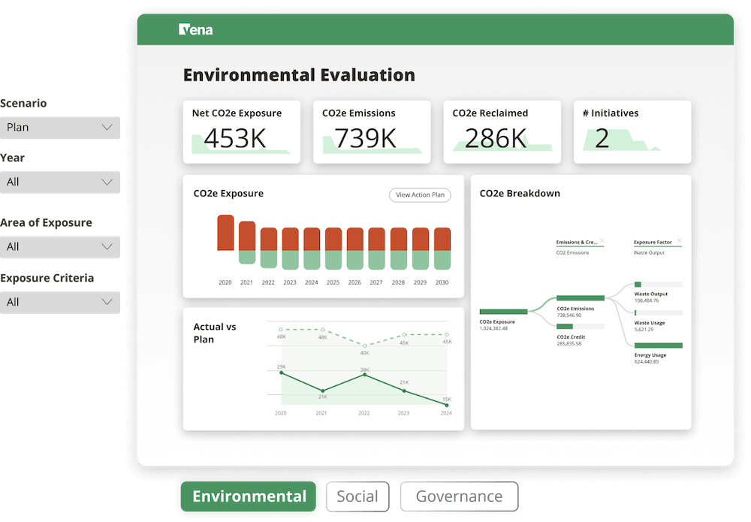Expand the Exposure Criteria dropdown
This screenshot has width=751, height=522.
click(x=60, y=302)
